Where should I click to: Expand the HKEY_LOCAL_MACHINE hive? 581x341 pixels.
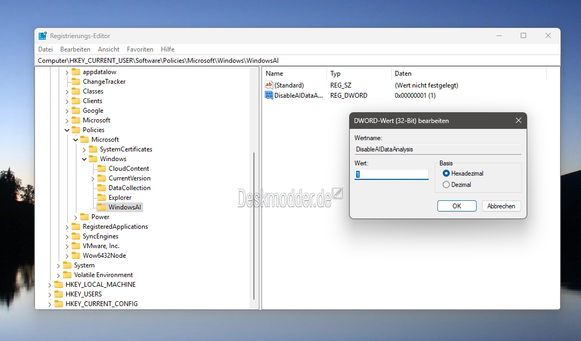pos(49,285)
